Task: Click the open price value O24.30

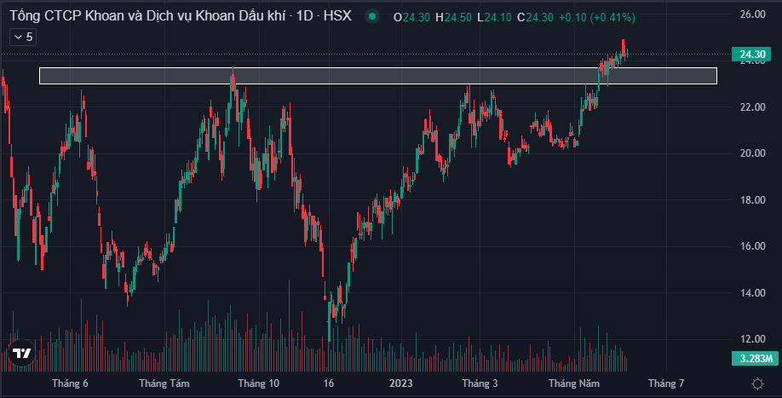Action: click(x=411, y=17)
